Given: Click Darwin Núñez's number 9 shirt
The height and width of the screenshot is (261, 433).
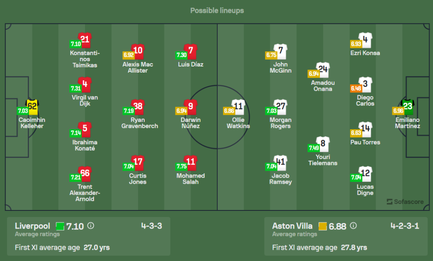Looking at the screenshot, I should [191, 106].
